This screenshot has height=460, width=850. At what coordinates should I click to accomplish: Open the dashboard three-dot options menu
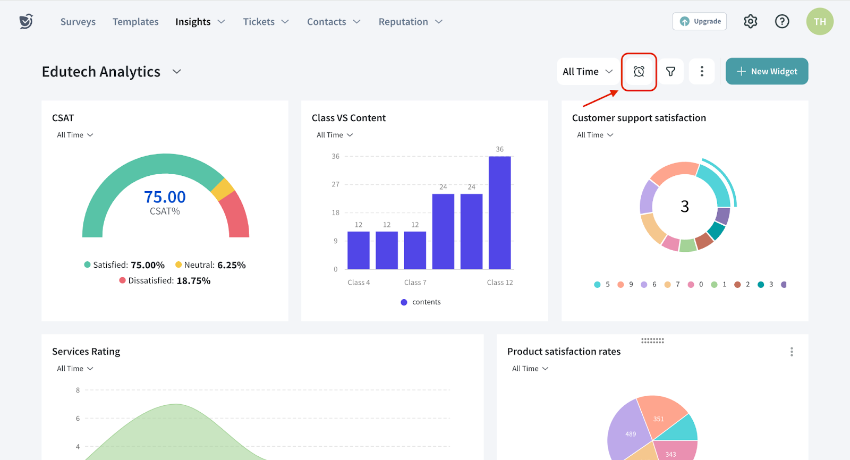702,72
